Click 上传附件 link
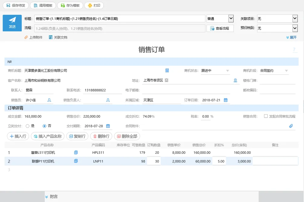Viewport: 304px width, 202px height. pyautogui.click(x=34, y=37)
